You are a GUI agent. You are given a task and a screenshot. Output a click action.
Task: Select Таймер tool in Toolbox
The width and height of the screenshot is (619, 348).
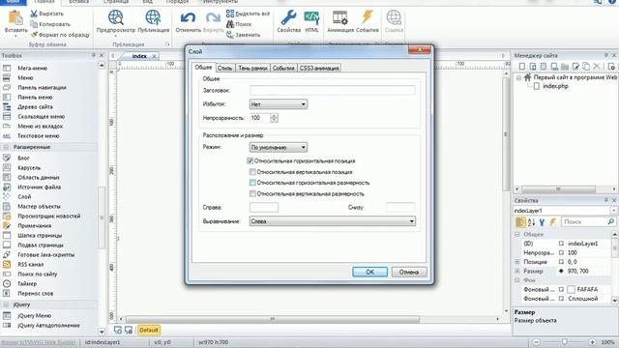pyautogui.click(x=27, y=283)
